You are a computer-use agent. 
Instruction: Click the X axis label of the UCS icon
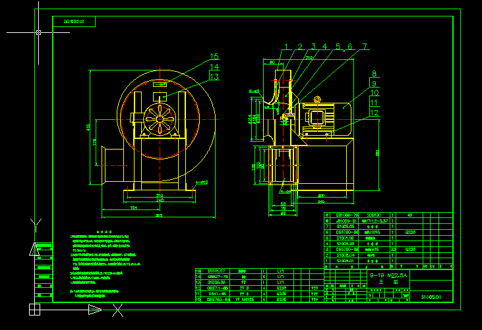(117, 310)
